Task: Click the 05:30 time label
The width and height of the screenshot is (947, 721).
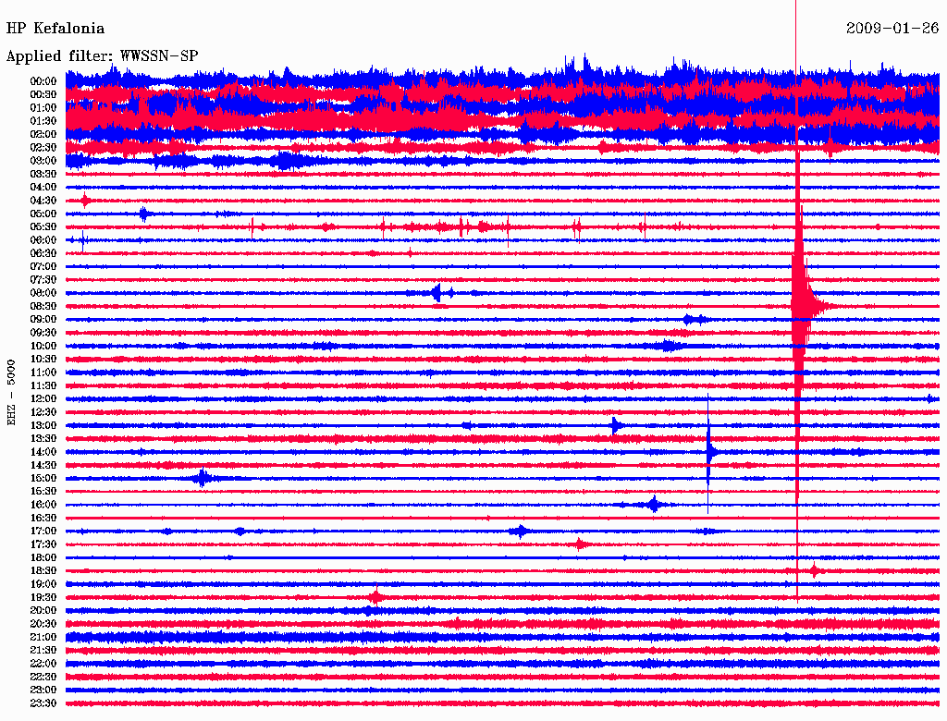Action: [x=43, y=227]
